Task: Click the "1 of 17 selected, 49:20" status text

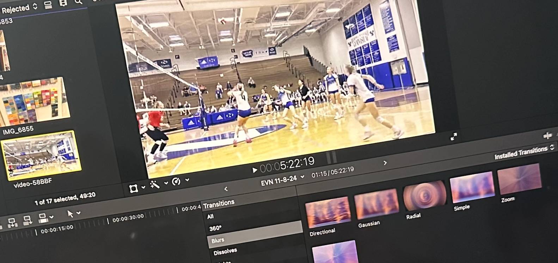Action: coord(65,199)
